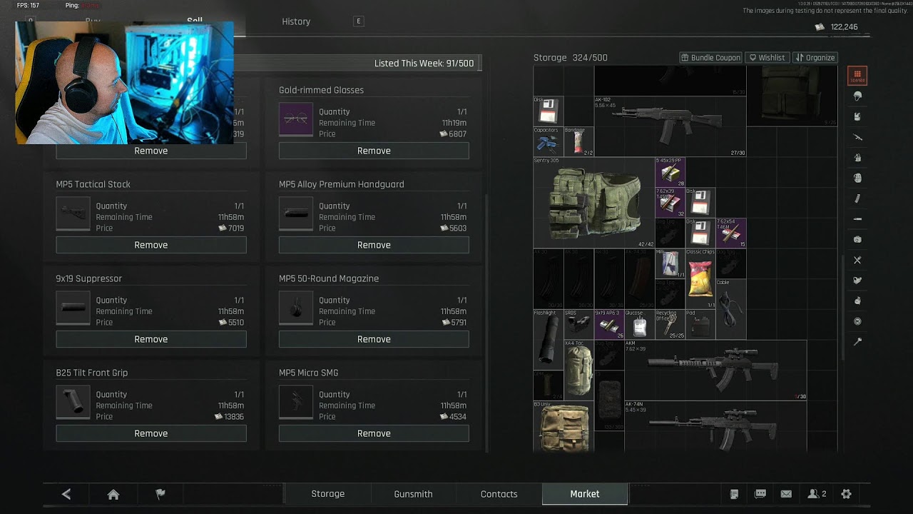Image resolution: width=913 pixels, height=514 pixels.
Task: Open the Wishlist button
Action: tap(767, 58)
